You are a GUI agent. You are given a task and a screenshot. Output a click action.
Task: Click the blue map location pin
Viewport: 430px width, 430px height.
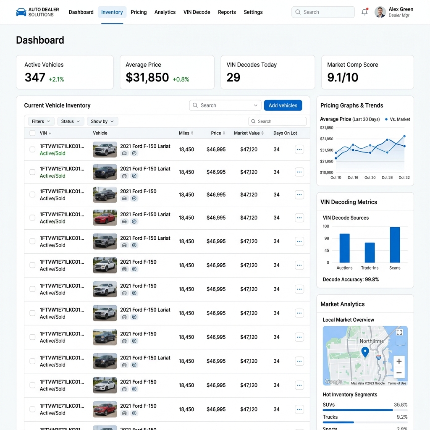pos(365,352)
